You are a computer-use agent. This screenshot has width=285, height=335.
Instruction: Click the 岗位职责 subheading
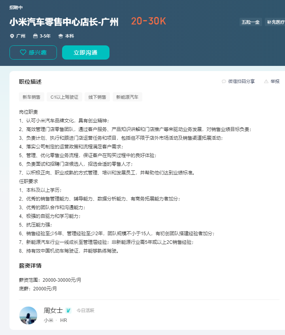pos(28,112)
